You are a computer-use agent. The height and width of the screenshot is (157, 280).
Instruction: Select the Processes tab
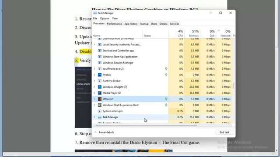pyautogui.click(x=99, y=24)
